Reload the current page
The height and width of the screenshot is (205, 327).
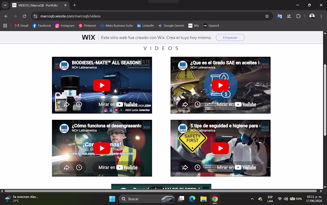[24, 16]
